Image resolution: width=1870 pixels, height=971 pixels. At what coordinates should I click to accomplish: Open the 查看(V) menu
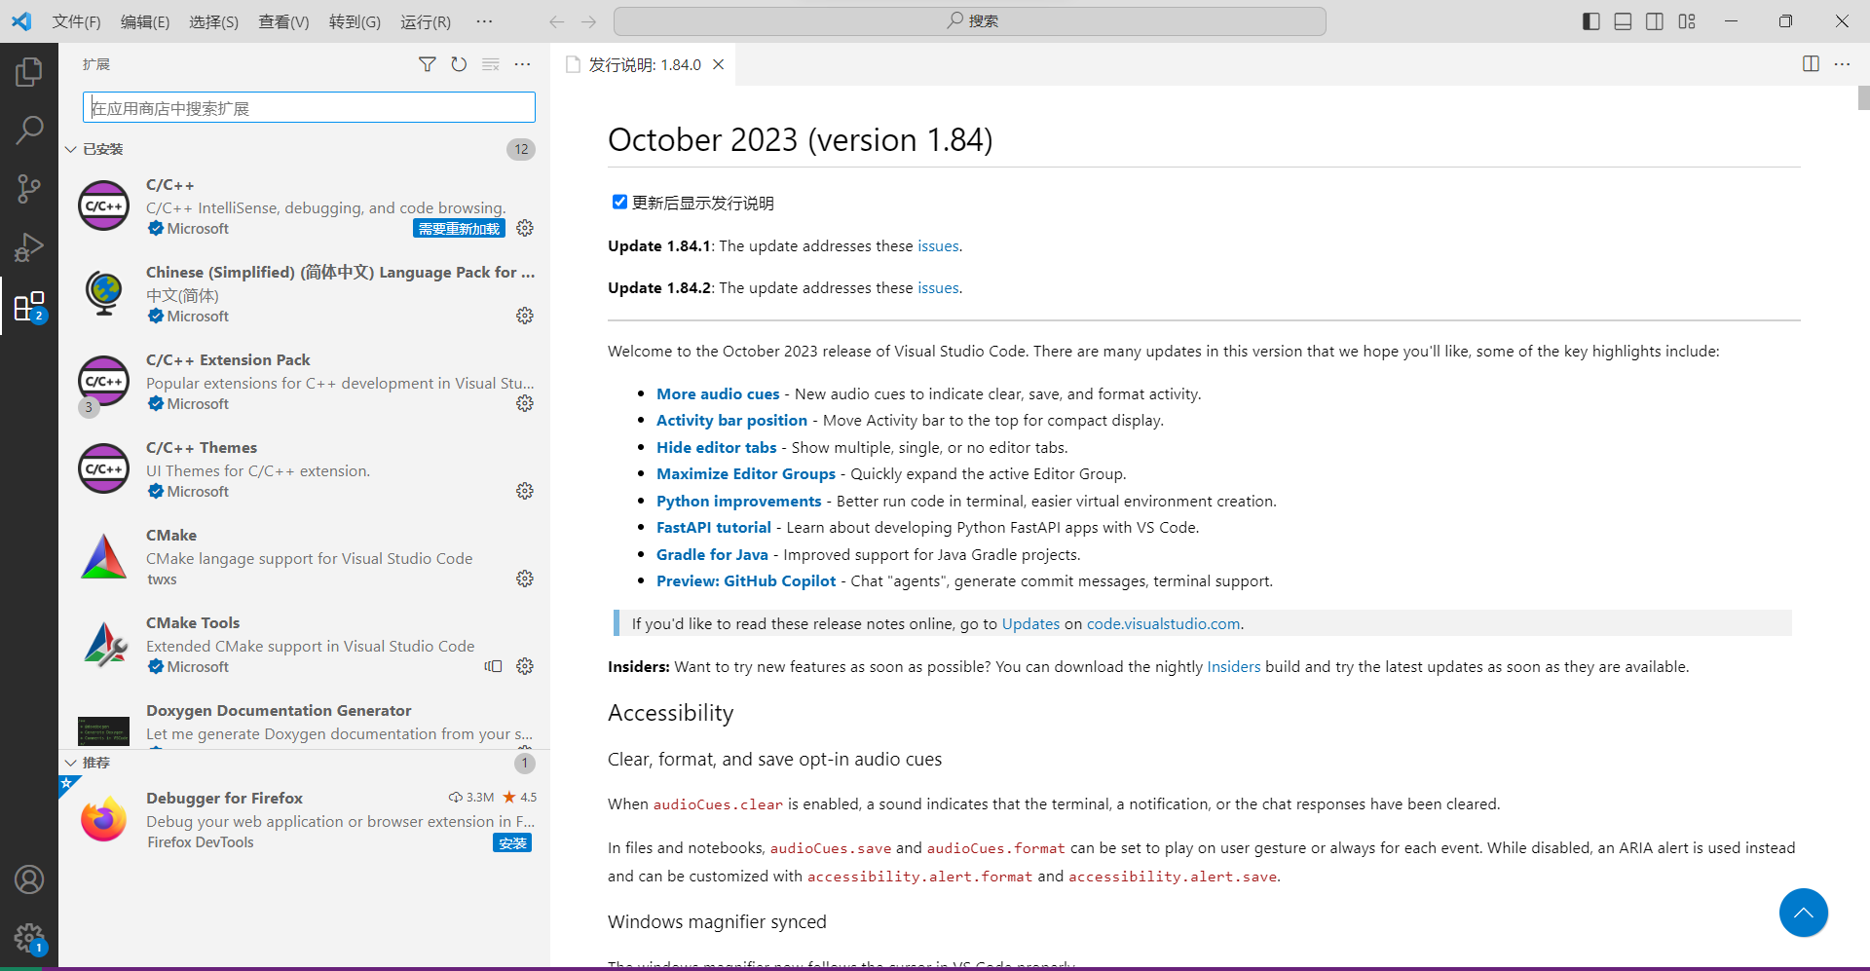(283, 21)
